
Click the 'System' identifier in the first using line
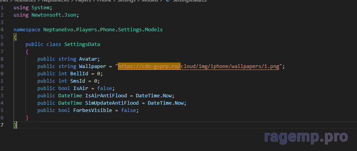pos(40,8)
